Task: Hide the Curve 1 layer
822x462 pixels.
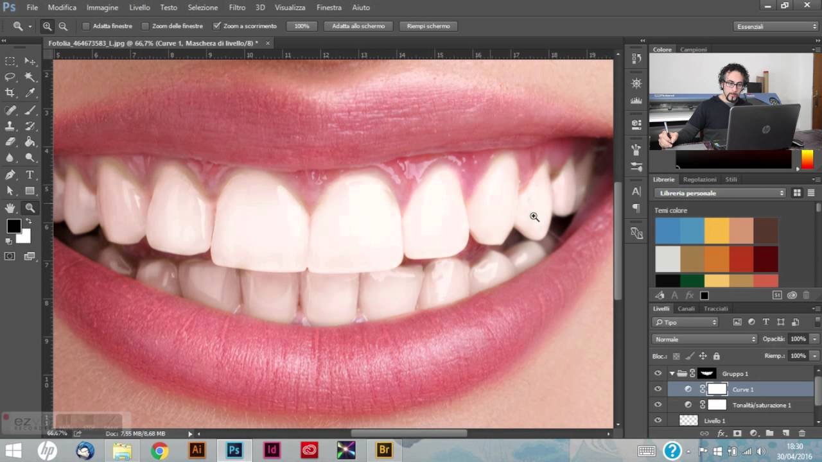Action: coord(658,389)
